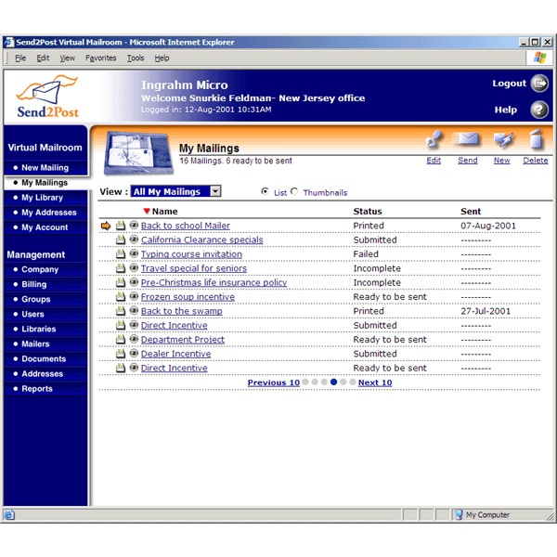
Task: Click the first gray pagination dot
Action: (305, 382)
